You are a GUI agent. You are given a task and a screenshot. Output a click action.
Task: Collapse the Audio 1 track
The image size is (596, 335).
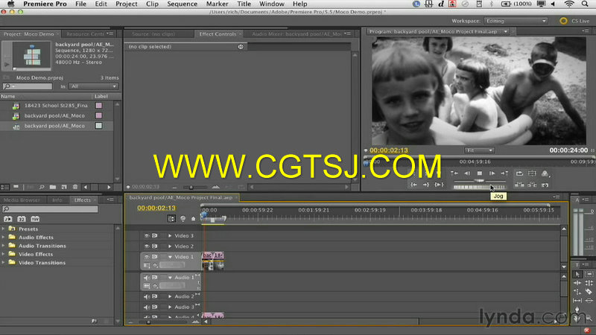(x=170, y=278)
